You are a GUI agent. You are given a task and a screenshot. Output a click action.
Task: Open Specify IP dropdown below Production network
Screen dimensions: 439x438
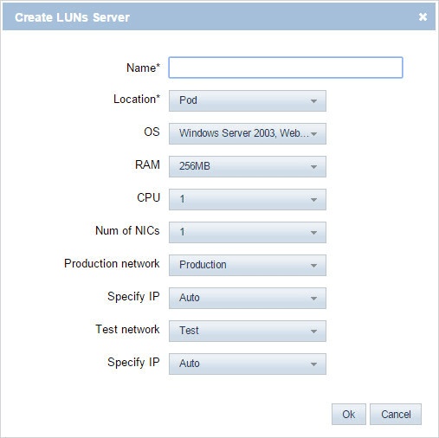248,298
